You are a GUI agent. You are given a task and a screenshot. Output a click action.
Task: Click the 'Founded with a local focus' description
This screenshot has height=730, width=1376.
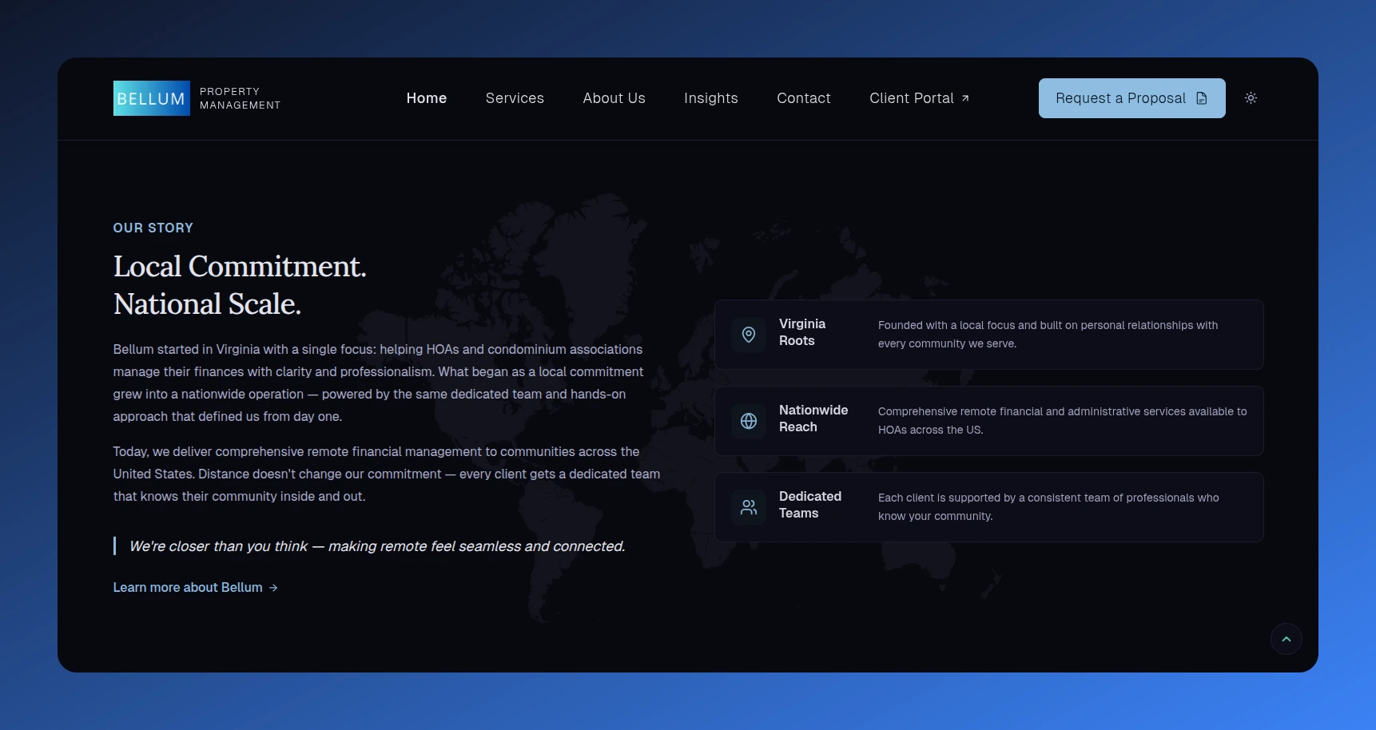tap(1048, 335)
